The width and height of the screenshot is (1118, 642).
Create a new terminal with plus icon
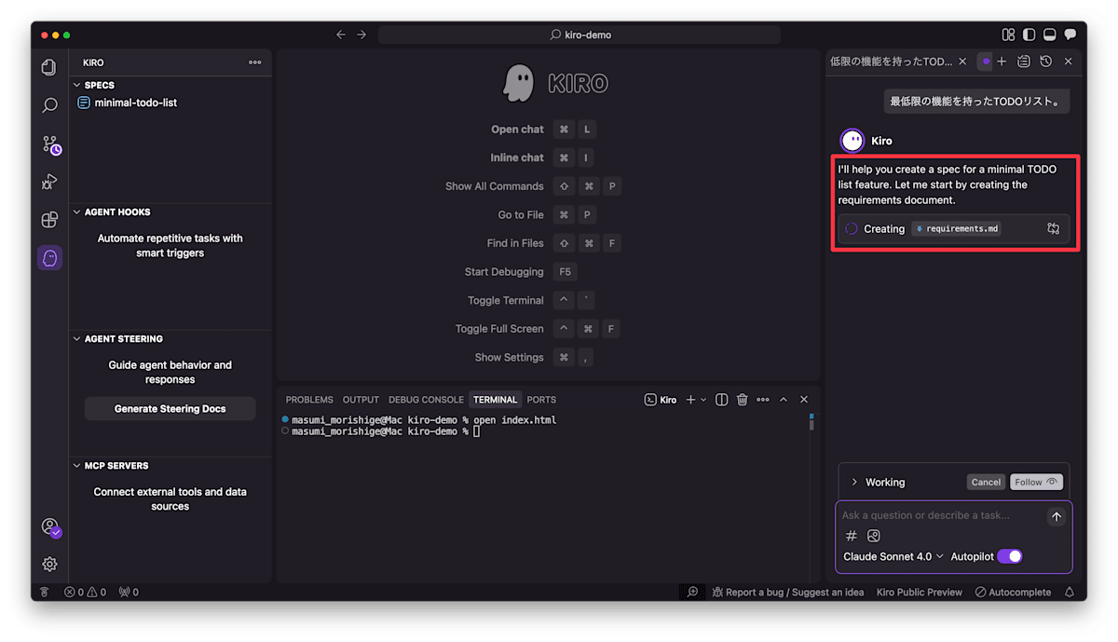click(690, 400)
